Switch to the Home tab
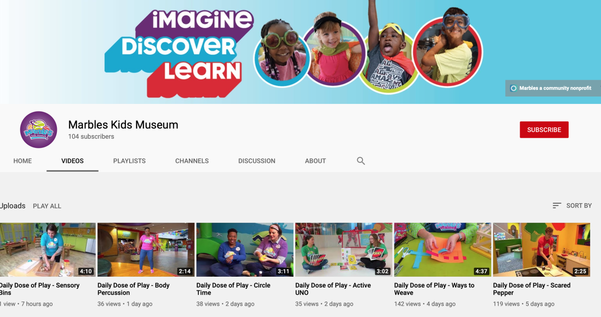This screenshot has height=317, width=601. coord(23,161)
